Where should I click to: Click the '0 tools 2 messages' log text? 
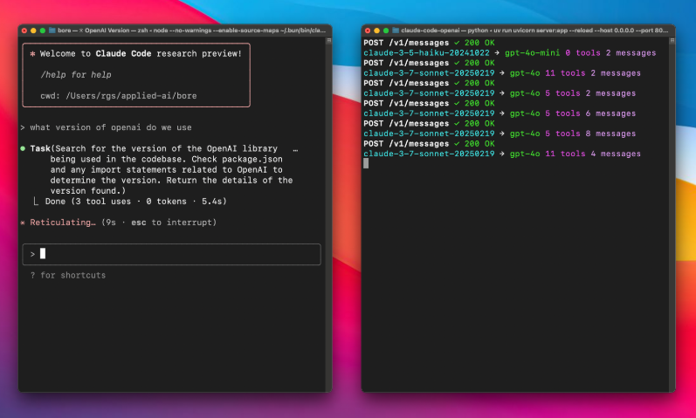pyautogui.click(x=610, y=53)
